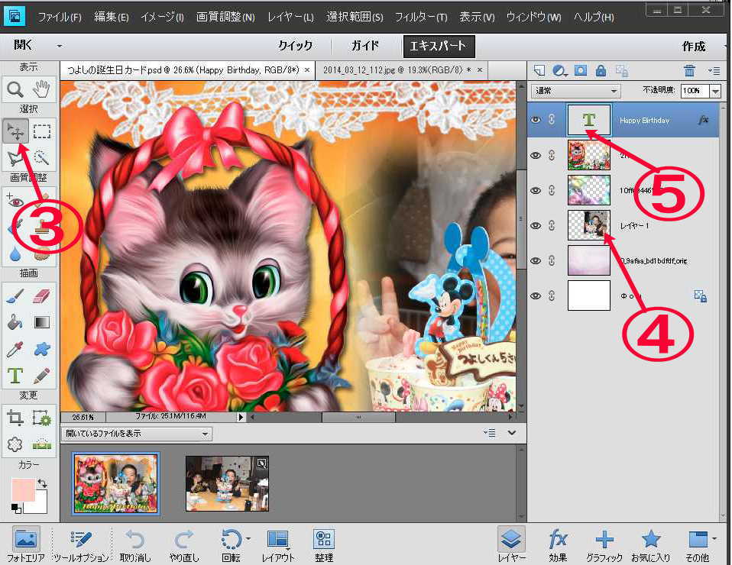Open the 開いているファイルを表示 dropdown
Screen dimensions: 732x565
(136, 434)
